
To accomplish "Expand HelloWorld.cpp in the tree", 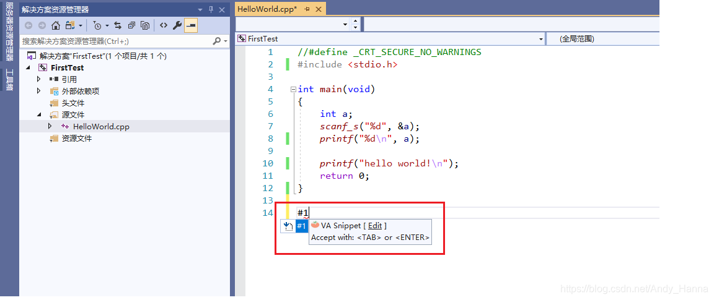I will click(x=50, y=127).
